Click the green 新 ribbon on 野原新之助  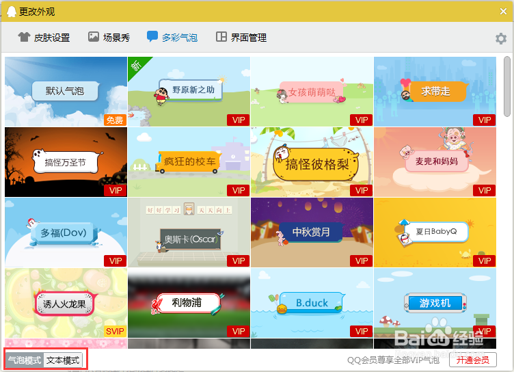pos(137,66)
